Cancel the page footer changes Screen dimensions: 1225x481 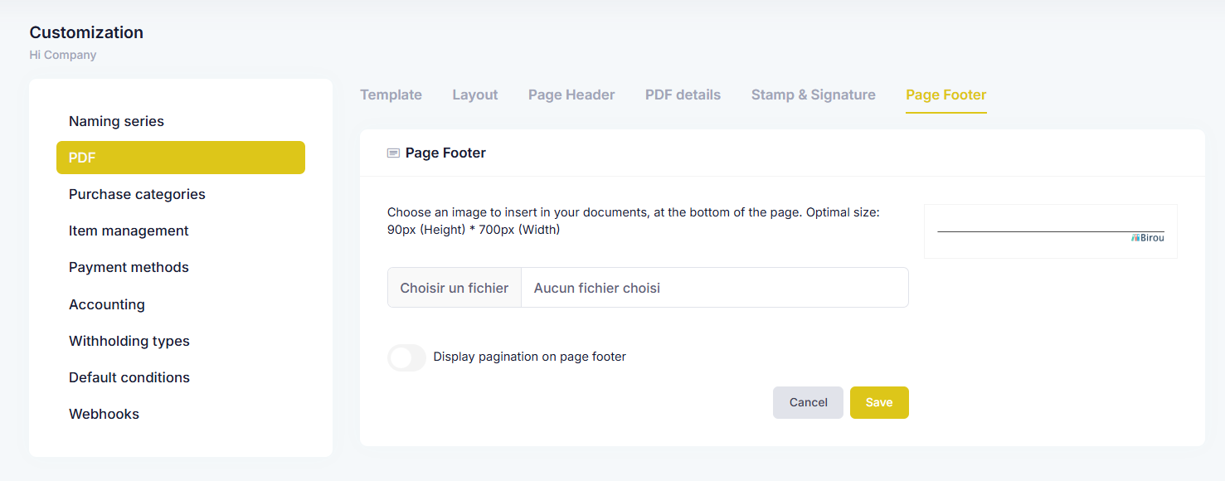[808, 402]
